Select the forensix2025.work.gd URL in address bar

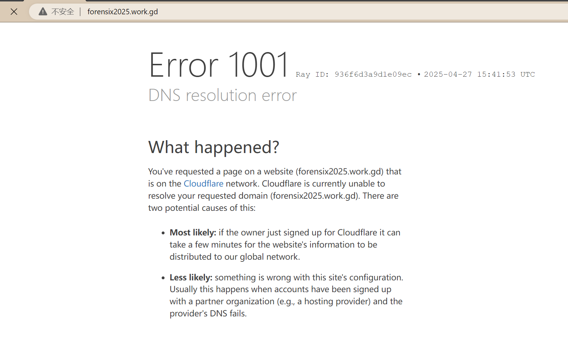tap(122, 12)
